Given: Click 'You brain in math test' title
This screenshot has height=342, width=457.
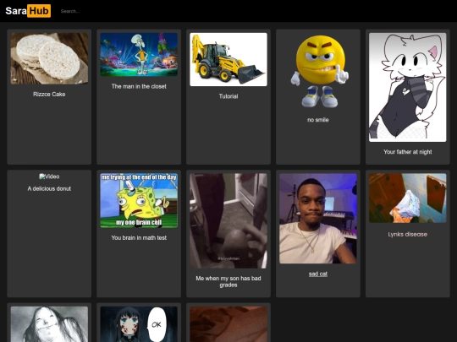Looking at the screenshot, I should [x=139, y=238].
